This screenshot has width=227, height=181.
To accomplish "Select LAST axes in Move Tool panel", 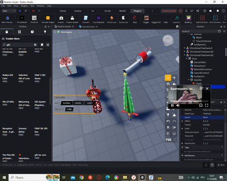I will [89, 103].
